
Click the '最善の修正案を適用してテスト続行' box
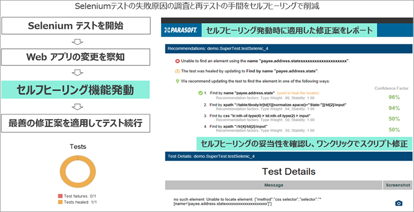pos(76,123)
